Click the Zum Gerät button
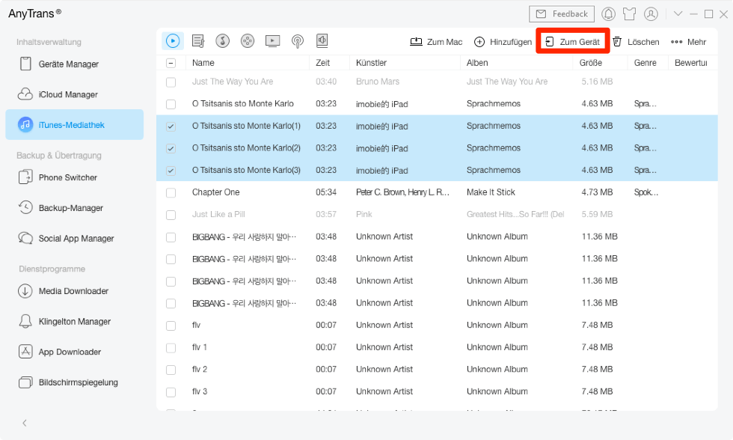The height and width of the screenshot is (440, 733). (x=572, y=42)
